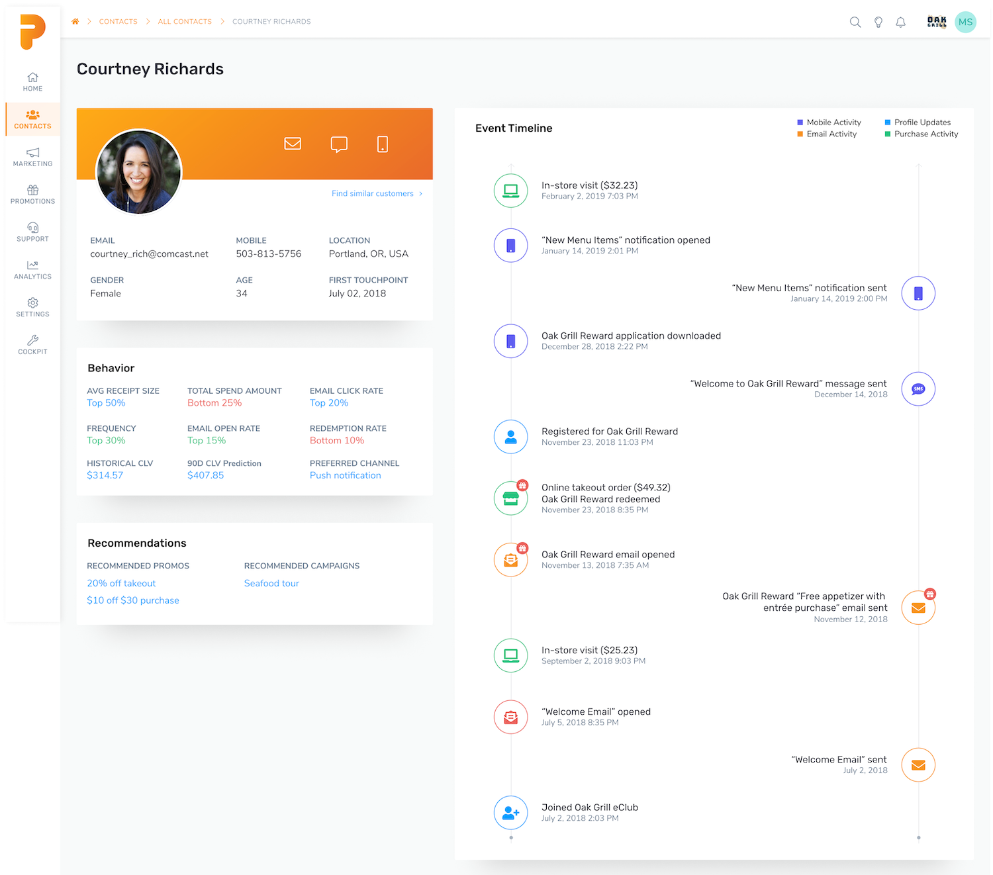Open Support in the sidebar
This screenshot has height=875, width=993.
point(32,232)
